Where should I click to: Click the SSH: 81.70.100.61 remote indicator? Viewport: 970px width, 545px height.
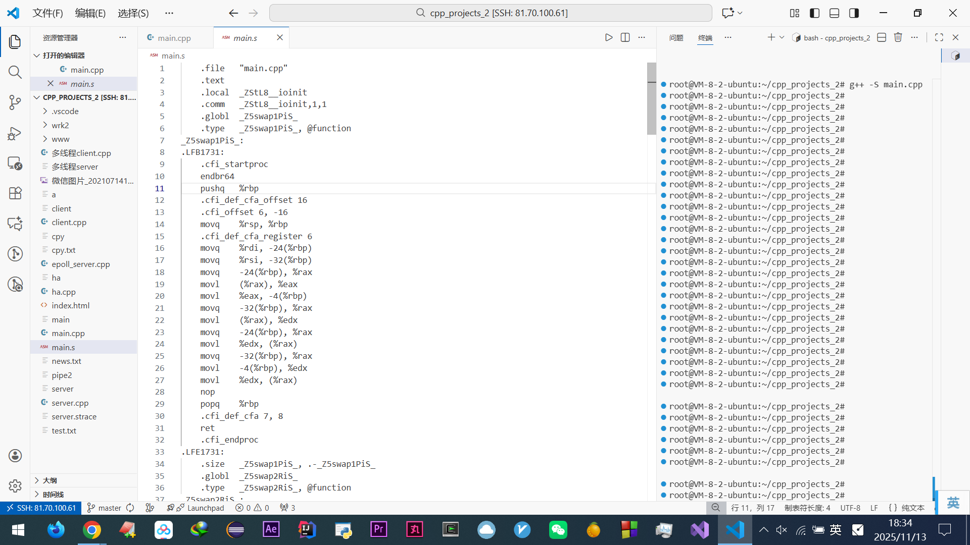40,508
